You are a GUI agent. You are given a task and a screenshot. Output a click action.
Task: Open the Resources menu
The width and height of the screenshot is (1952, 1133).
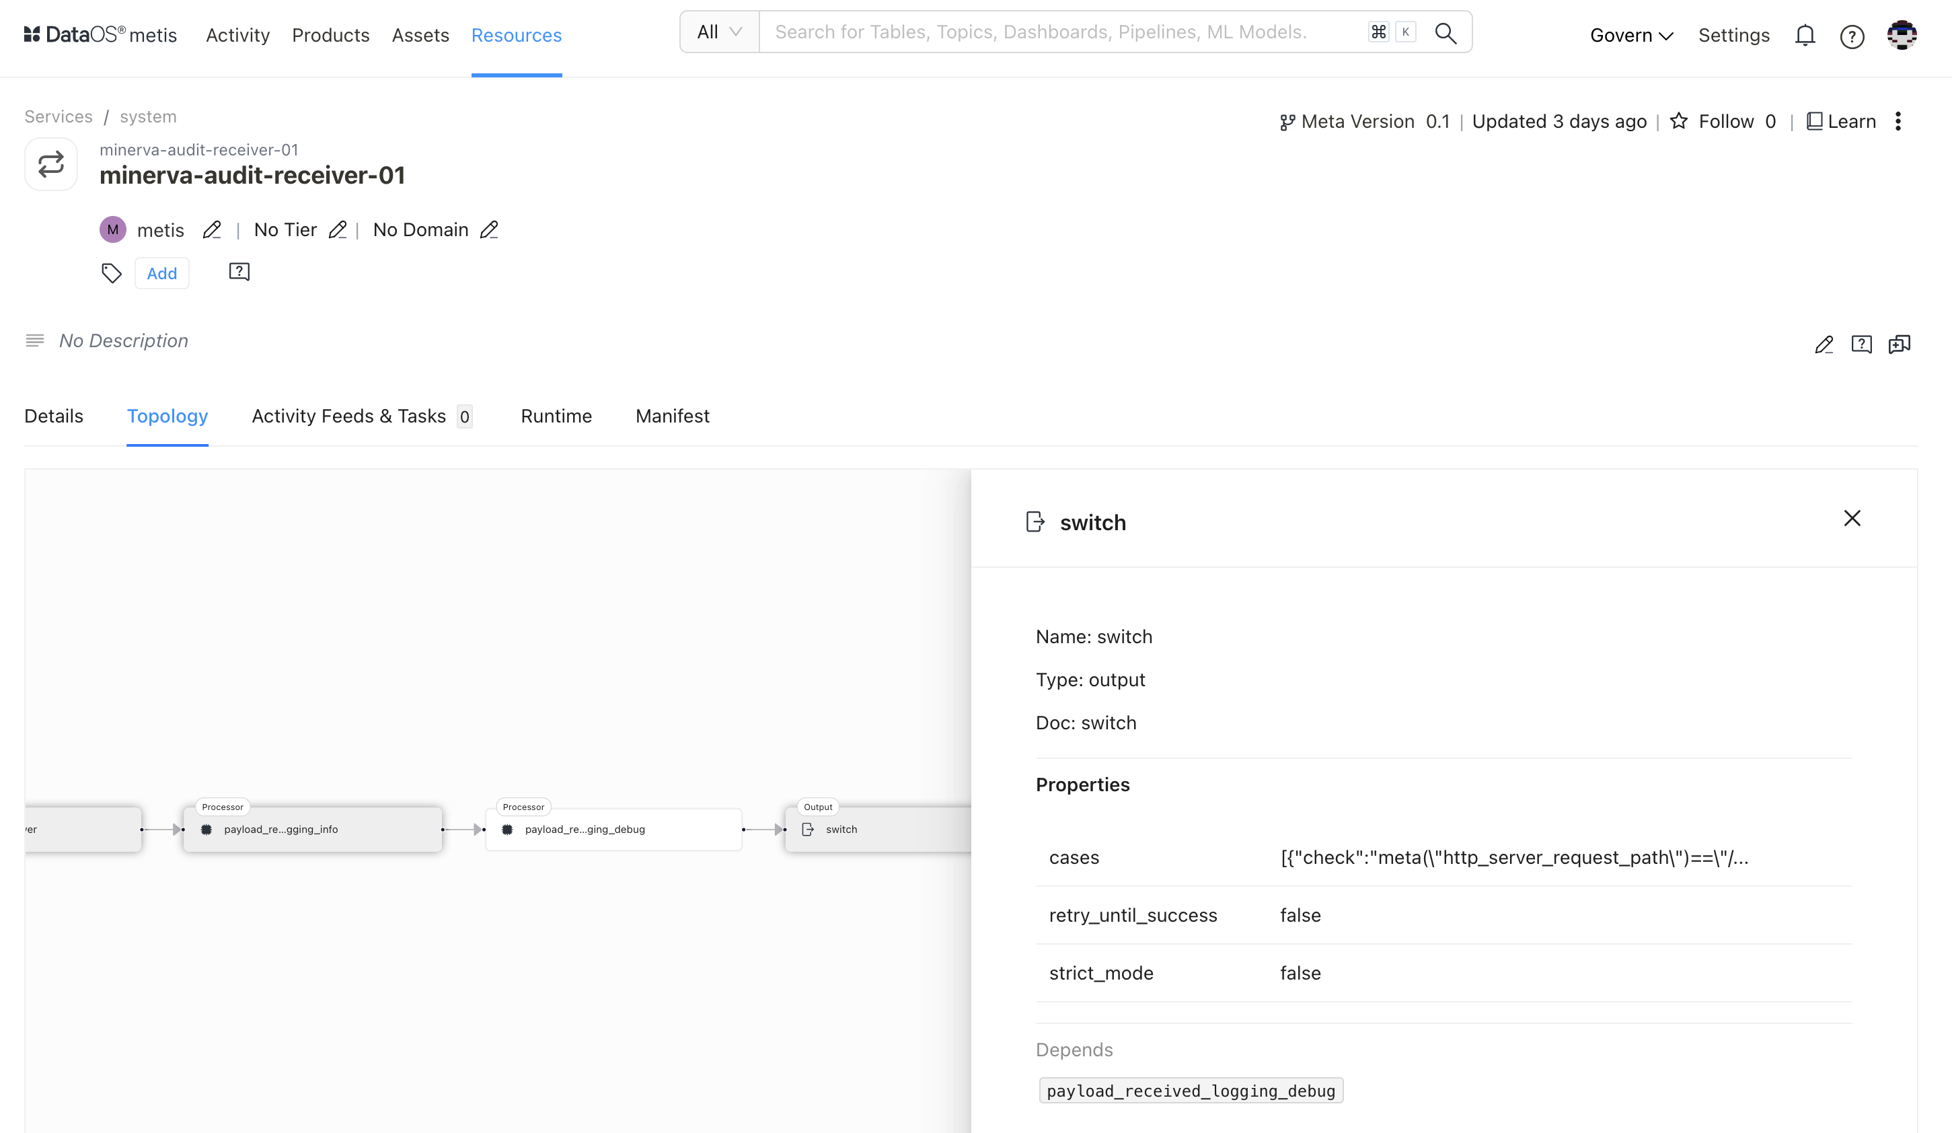pos(517,36)
